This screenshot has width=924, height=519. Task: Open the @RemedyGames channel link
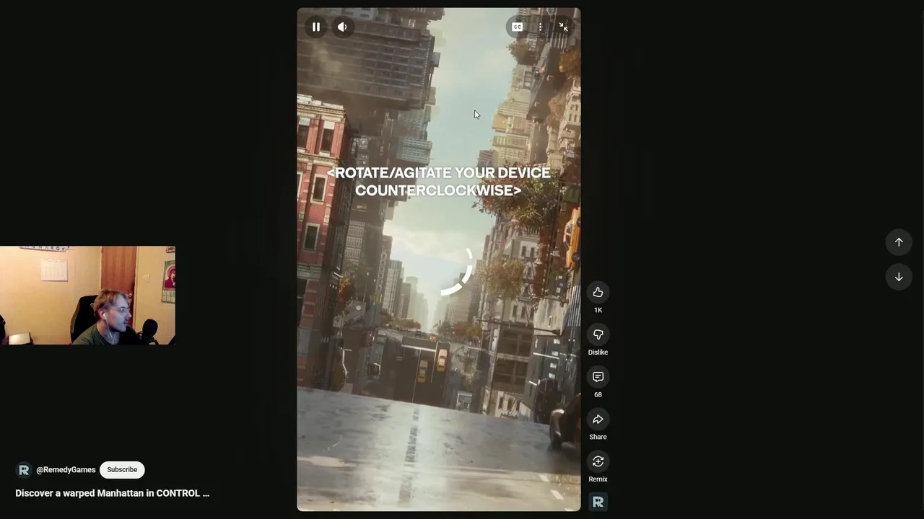(x=66, y=470)
